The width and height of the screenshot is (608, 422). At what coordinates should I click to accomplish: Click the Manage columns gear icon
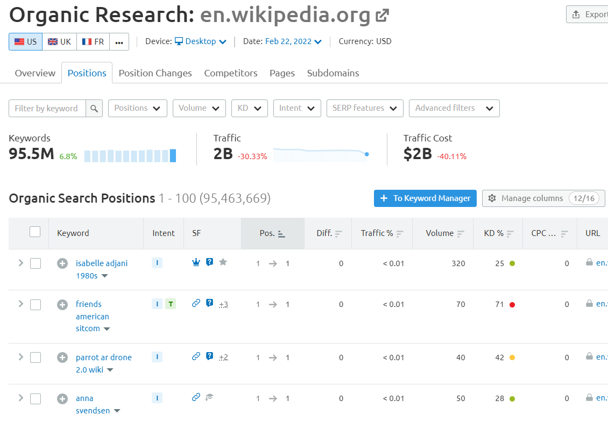click(492, 198)
